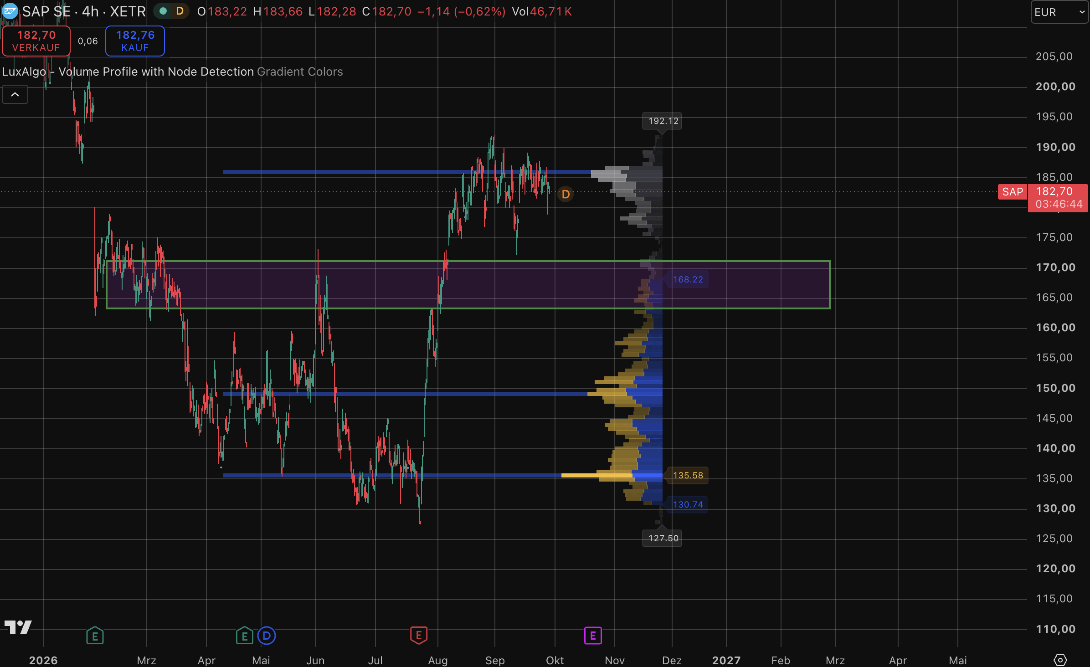Click the orange D badge in the header

click(180, 11)
